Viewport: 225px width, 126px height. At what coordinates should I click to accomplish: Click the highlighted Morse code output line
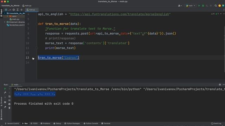click(x=35, y=94)
